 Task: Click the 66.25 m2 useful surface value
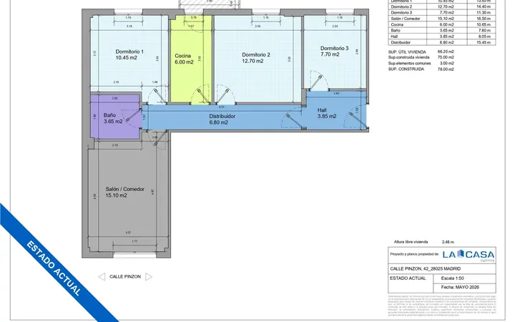click(446, 52)
